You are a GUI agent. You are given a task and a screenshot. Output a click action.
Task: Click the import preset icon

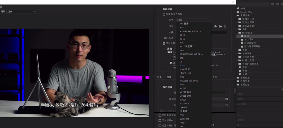click(x=220, y=26)
